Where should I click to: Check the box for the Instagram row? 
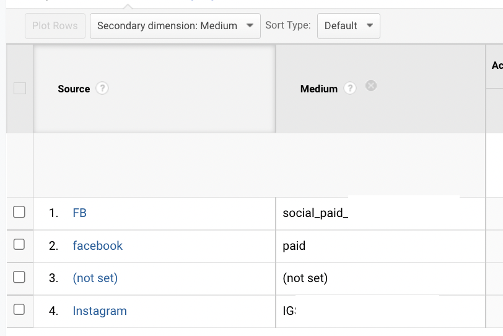click(x=19, y=310)
